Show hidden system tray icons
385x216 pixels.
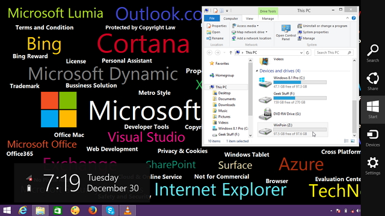[331, 211]
